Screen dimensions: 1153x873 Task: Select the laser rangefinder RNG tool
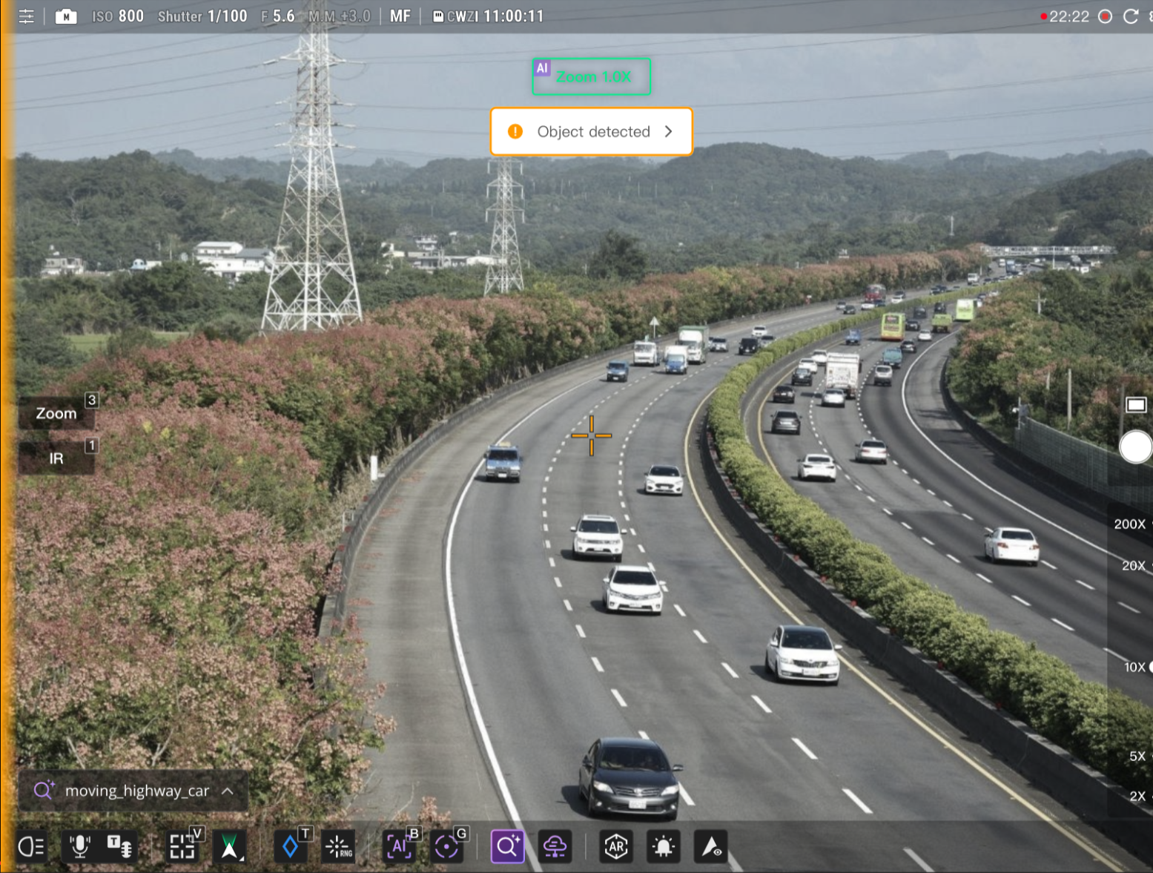click(338, 846)
